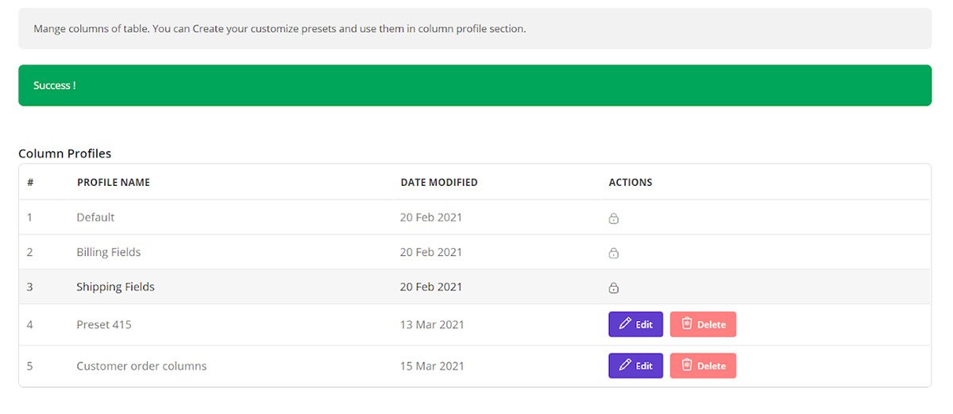
Task: Edit the Preset 415 profile
Action: pyautogui.click(x=635, y=324)
